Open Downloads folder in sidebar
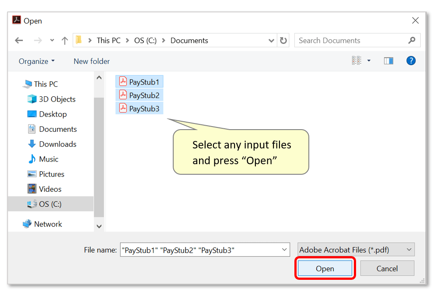Screen dimensions: 437x296 52,144
